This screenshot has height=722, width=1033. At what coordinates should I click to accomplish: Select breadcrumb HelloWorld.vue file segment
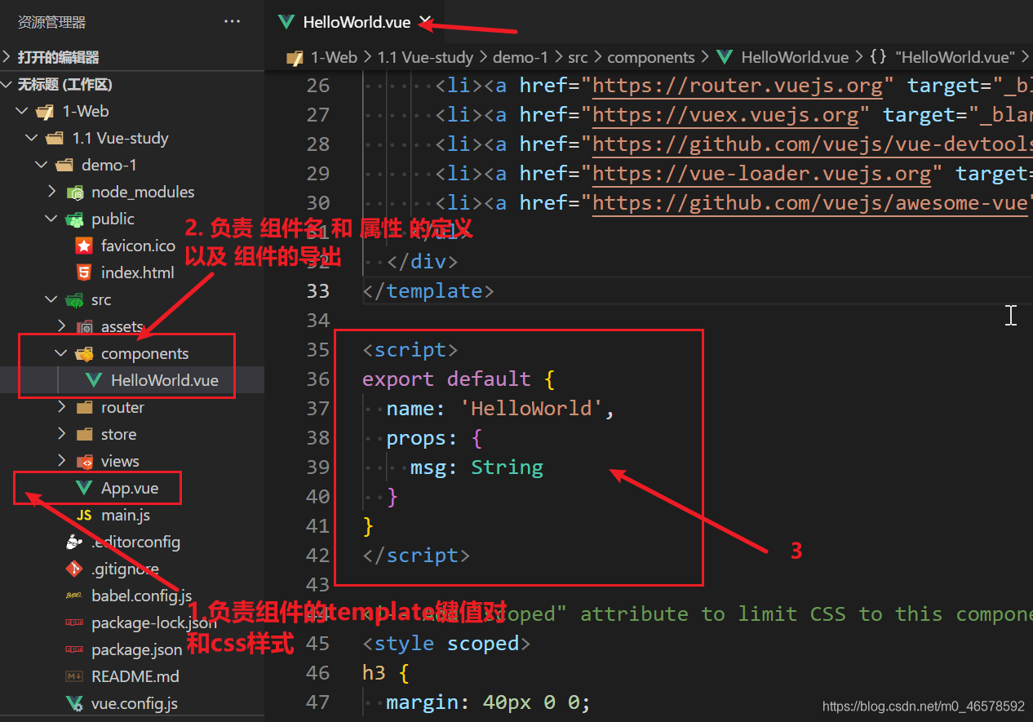click(x=795, y=57)
